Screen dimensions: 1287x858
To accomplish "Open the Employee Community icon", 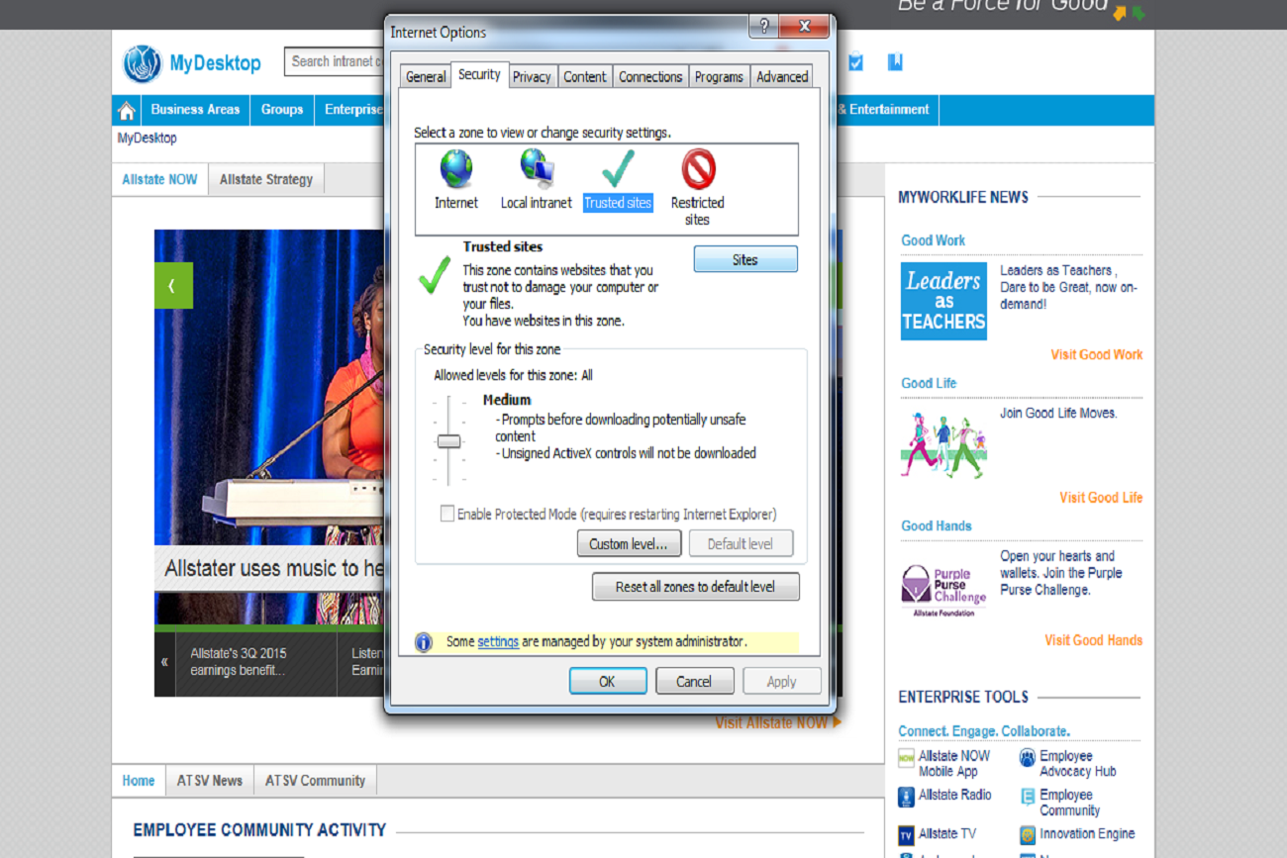I will tap(1028, 797).
